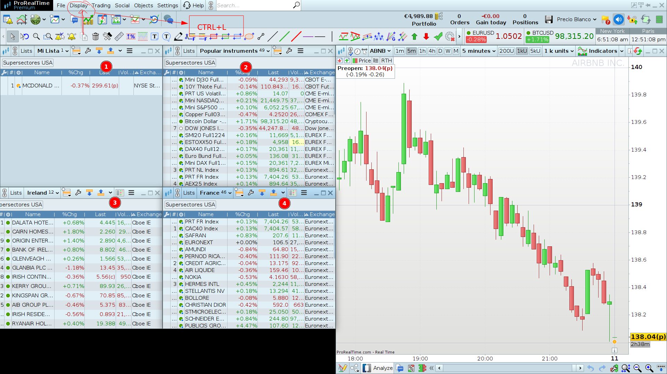Open the France list selector
Viewport: 667px width, 374px height.
pos(215,193)
